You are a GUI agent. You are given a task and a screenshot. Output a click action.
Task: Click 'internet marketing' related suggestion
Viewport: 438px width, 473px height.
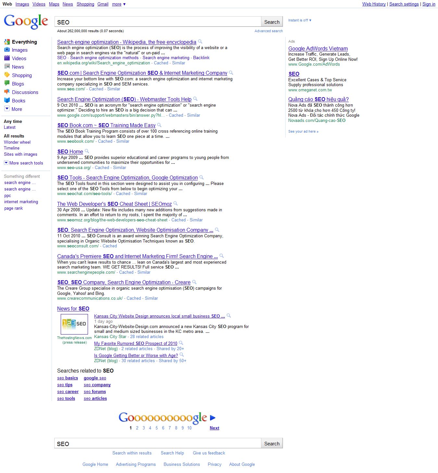coord(21,202)
